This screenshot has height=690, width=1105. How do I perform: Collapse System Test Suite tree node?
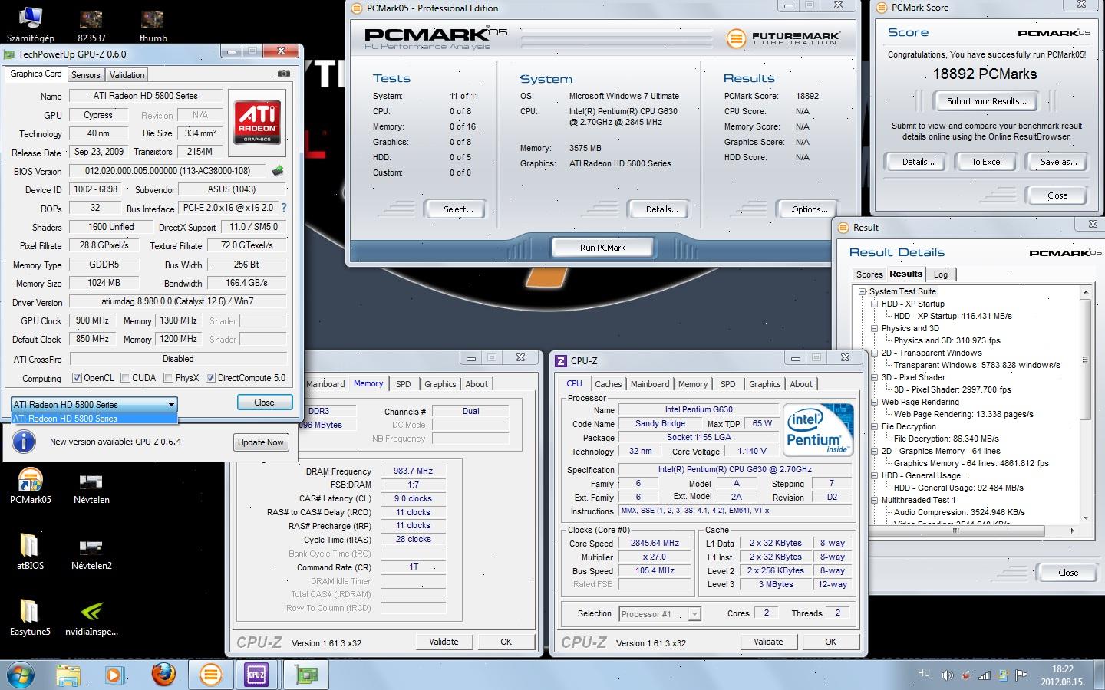pos(863,291)
